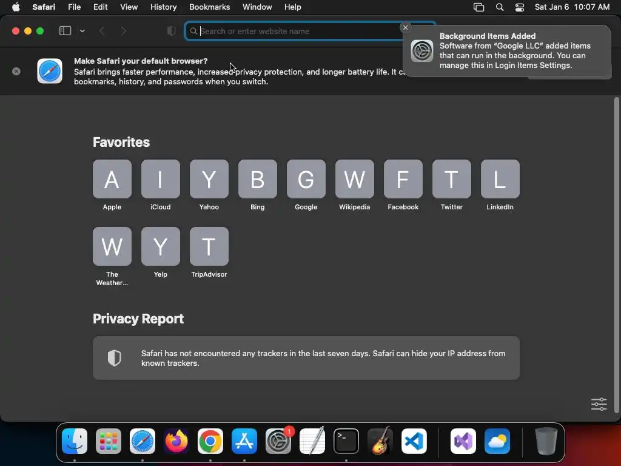Open Spotlight search in menu bar
Image resolution: width=621 pixels, height=466 pixels.
tap(500, 7)
